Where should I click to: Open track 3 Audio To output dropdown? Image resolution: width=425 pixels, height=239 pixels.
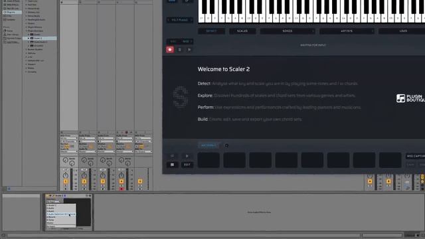tap(106, 151)
